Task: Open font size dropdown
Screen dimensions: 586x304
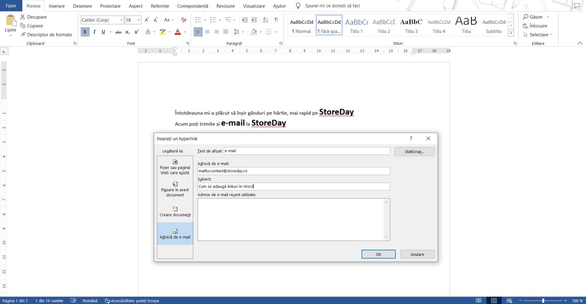Action: 139,20
